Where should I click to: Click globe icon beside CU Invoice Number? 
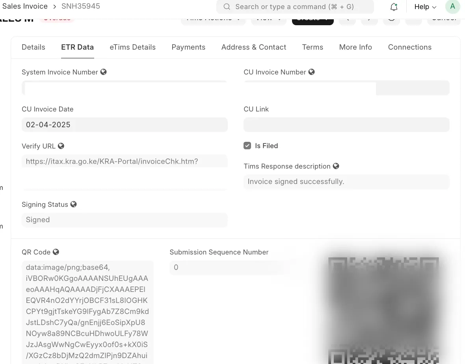pos(311,72)
